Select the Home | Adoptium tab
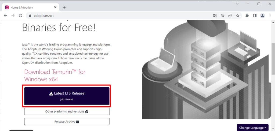275x131 pixels. coord(31,7)
